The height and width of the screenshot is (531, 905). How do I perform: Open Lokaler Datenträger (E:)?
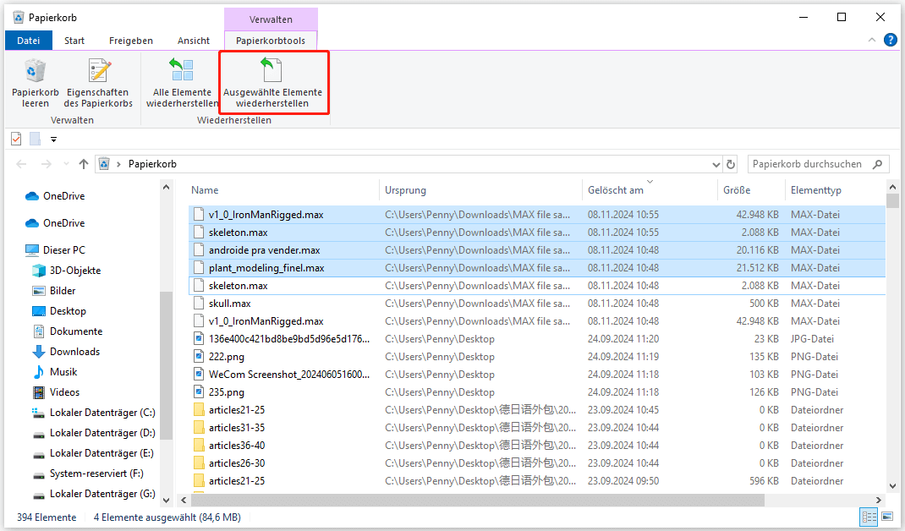(x=93, y=453)
